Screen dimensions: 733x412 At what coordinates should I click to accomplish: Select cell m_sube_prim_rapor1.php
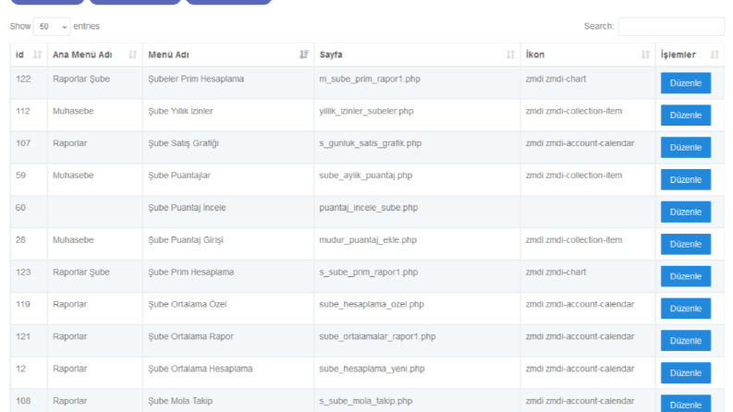370,79
